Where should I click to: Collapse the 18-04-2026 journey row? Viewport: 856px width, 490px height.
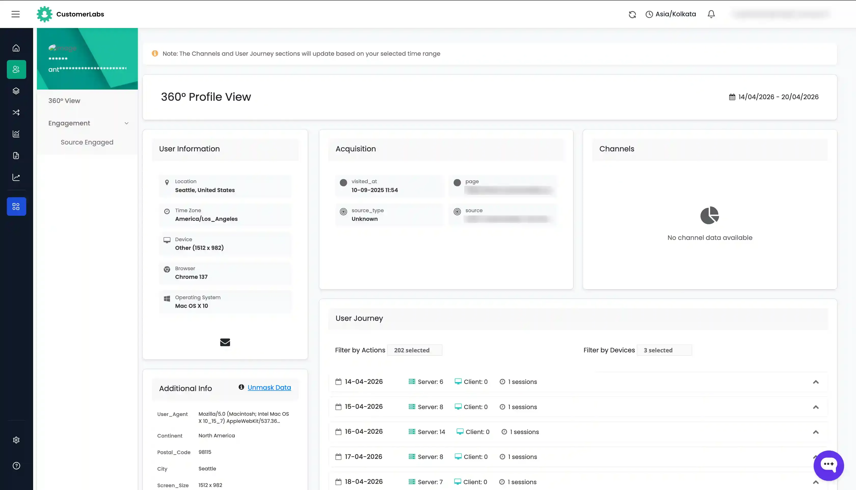click(815, 482)
